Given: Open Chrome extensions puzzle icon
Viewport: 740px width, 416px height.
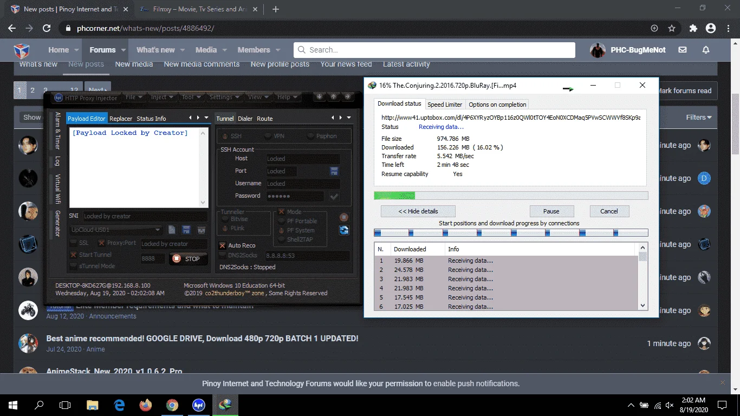Looking at the screenshot, I should (693, 28).
